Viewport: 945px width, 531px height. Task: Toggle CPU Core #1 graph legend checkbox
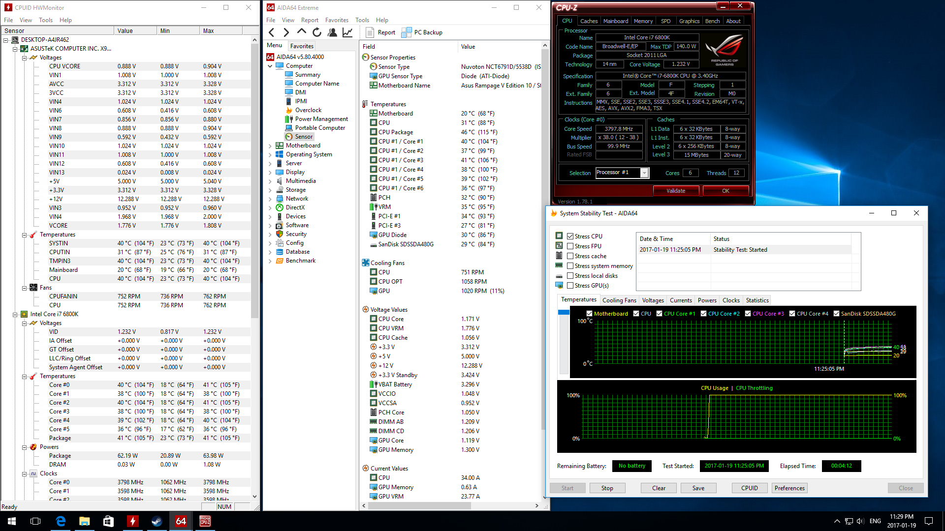point(660,314)
